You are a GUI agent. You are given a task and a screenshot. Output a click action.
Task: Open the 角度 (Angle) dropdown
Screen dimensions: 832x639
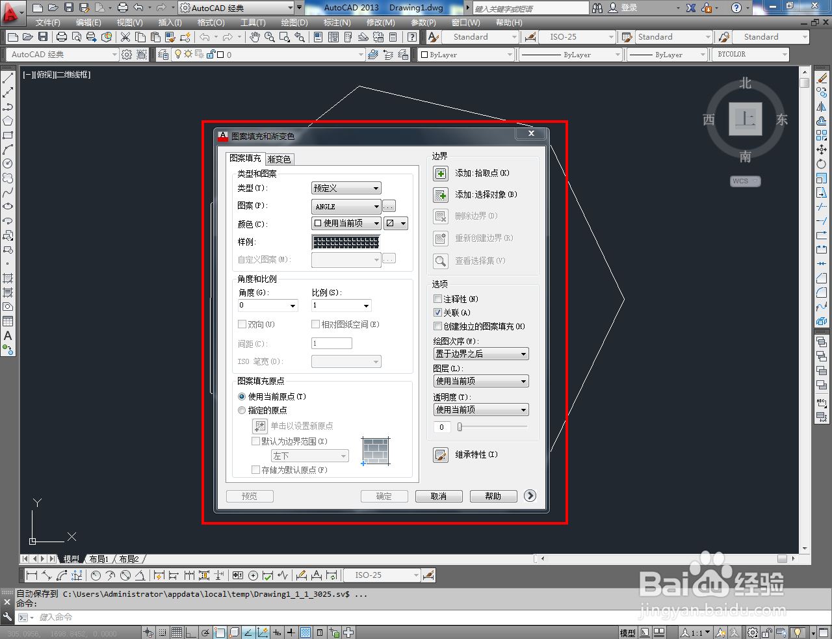click(268, 306)
